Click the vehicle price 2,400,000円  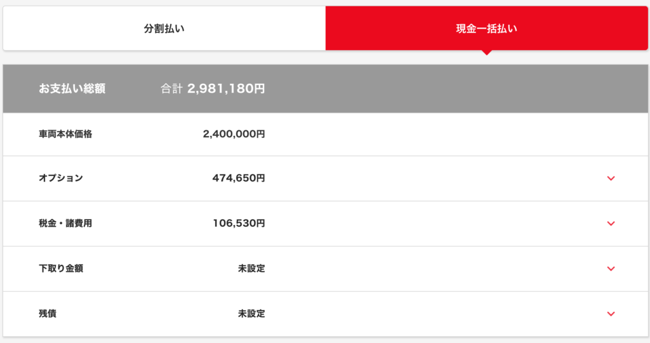pos(234,134)
